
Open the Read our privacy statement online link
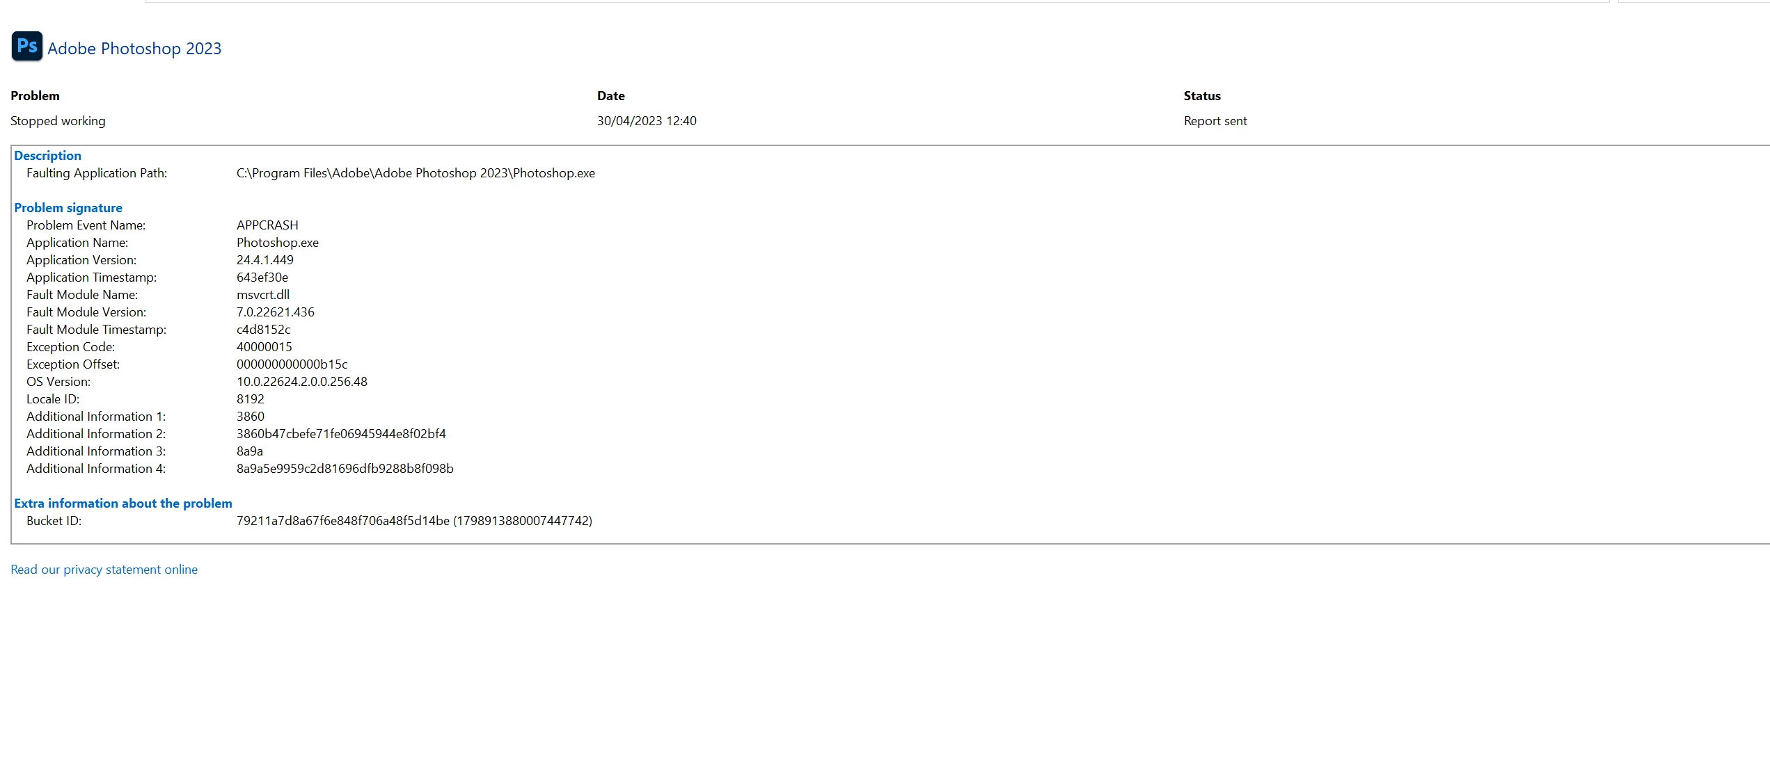tap(104, 570)
